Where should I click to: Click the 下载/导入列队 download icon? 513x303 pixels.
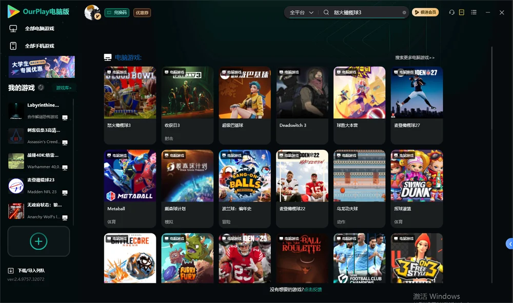(11, 270)
